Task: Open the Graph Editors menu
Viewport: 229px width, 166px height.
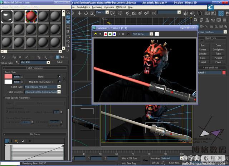Action: click(83, 7)
